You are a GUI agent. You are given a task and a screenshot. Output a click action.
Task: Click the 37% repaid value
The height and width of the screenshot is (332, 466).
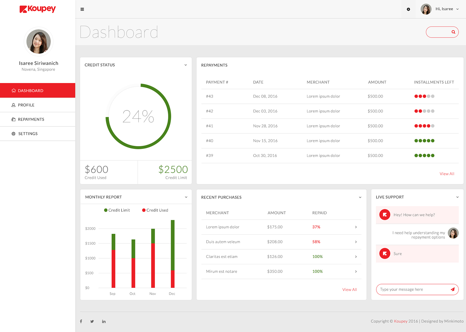point(316,227)
